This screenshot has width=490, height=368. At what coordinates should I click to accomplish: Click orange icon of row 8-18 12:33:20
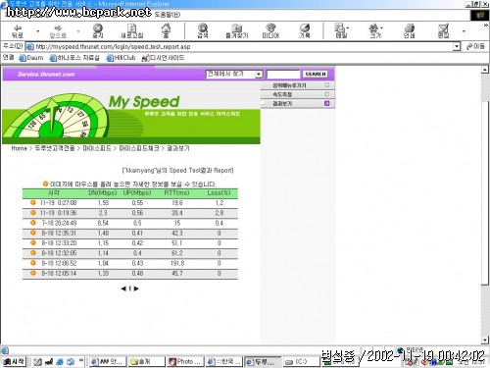(x=33, y=242)
